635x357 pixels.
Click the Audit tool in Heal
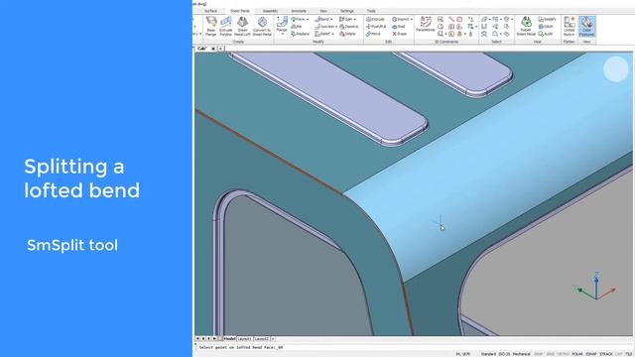546,34
